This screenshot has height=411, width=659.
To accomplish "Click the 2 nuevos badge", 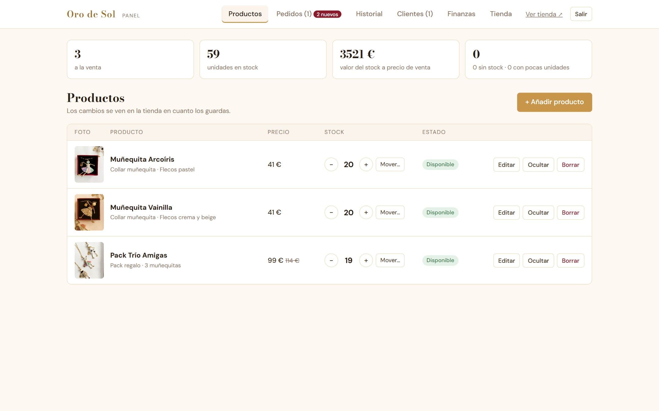I will (327, 14).
